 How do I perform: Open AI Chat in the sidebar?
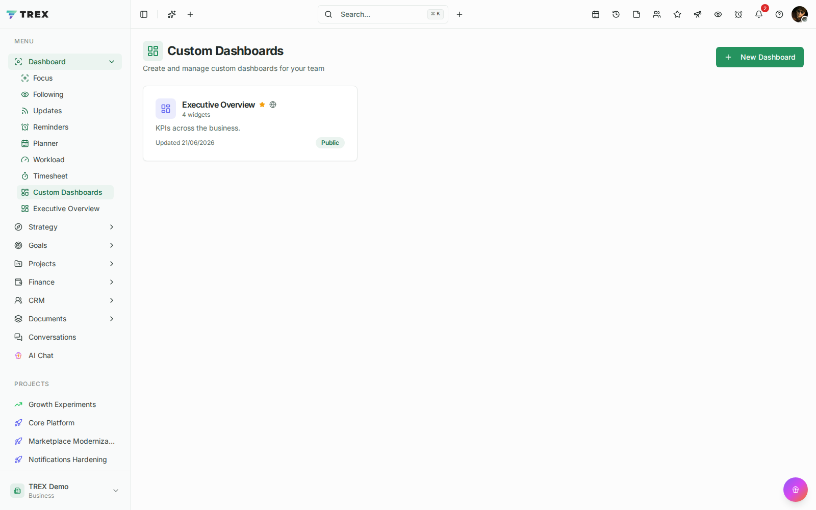(65, 355)
